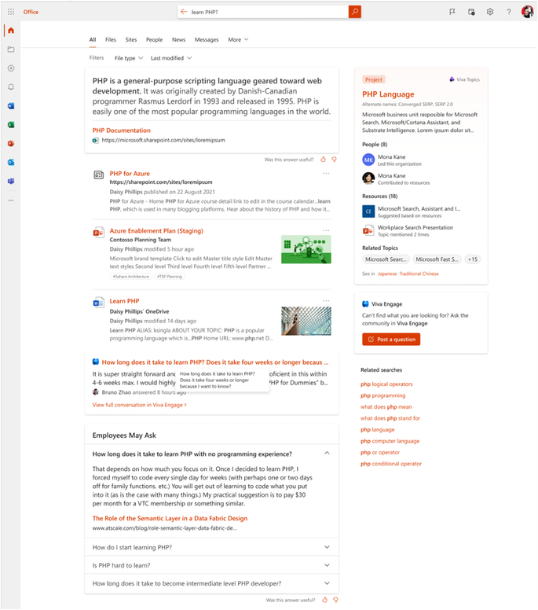Open settings gear icon
The height and width of the screenshot is (610, 538).
pos(490,12)
